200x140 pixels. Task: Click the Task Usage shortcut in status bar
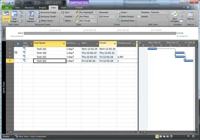[x=161, y=136]
